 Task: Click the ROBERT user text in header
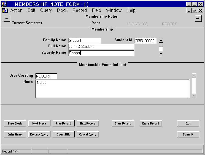coord(169,24)
